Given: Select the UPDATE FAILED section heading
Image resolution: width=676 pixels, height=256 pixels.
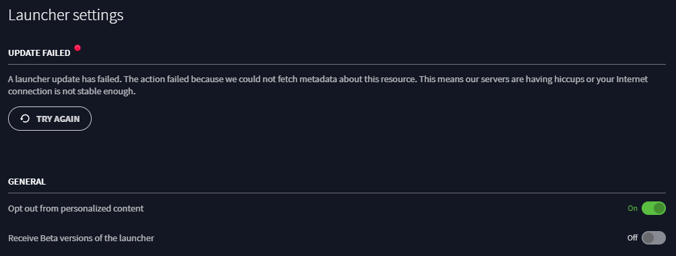Looking at the screenshot, I should [39, 53].
